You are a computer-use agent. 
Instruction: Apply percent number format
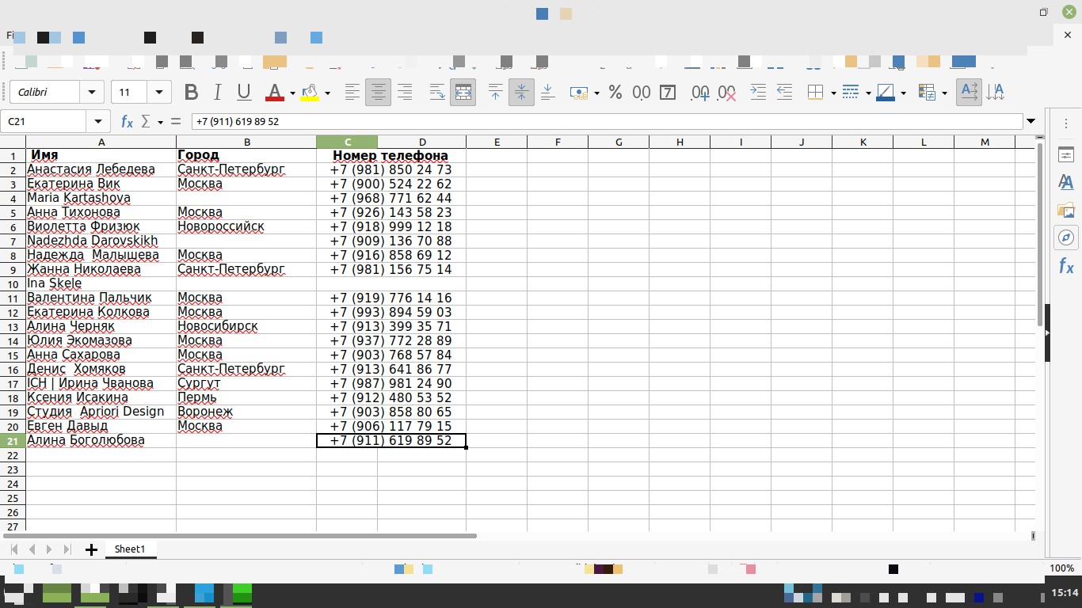(615, 93)
